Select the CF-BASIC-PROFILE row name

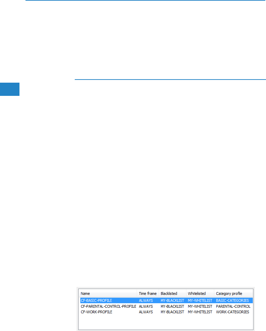point(96,300)
